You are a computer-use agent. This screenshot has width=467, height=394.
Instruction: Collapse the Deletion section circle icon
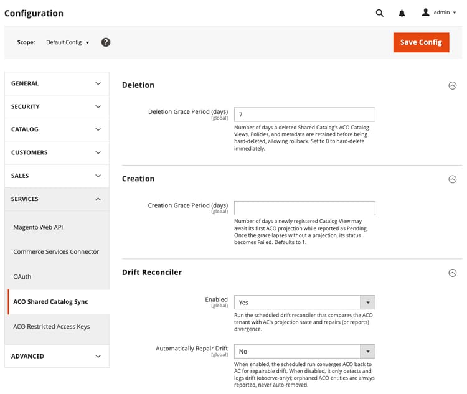pos(453,85)
